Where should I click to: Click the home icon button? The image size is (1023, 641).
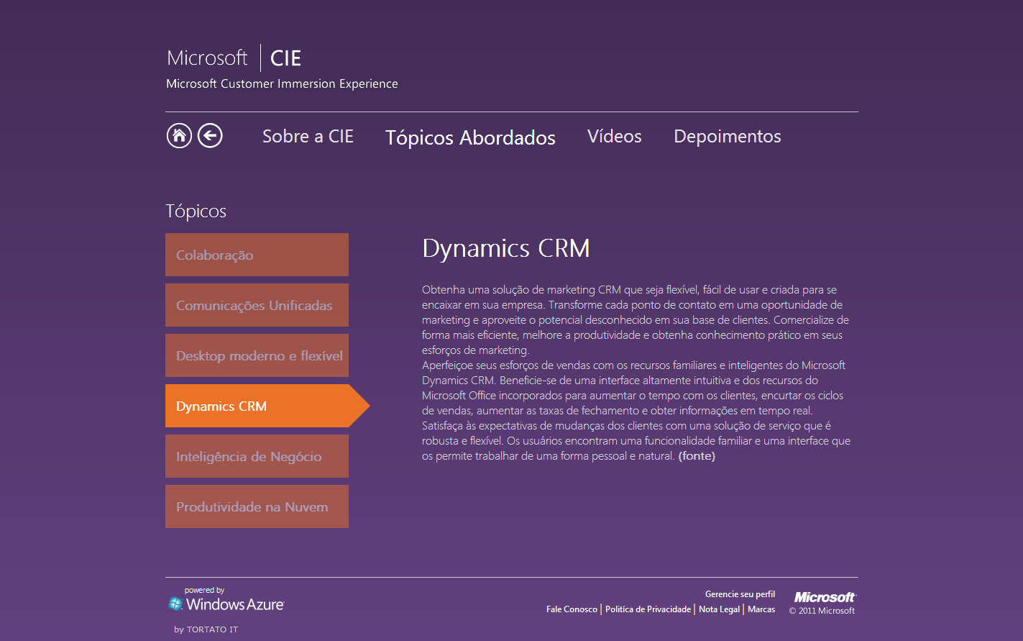coord(179,135)
